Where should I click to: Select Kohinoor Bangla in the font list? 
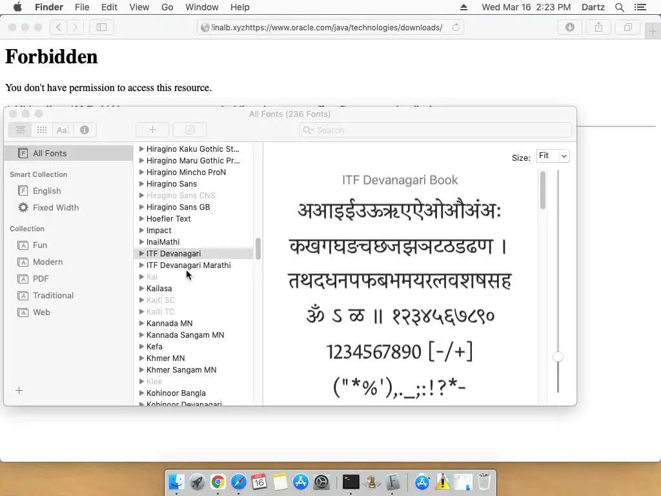[x=194, y=393]
